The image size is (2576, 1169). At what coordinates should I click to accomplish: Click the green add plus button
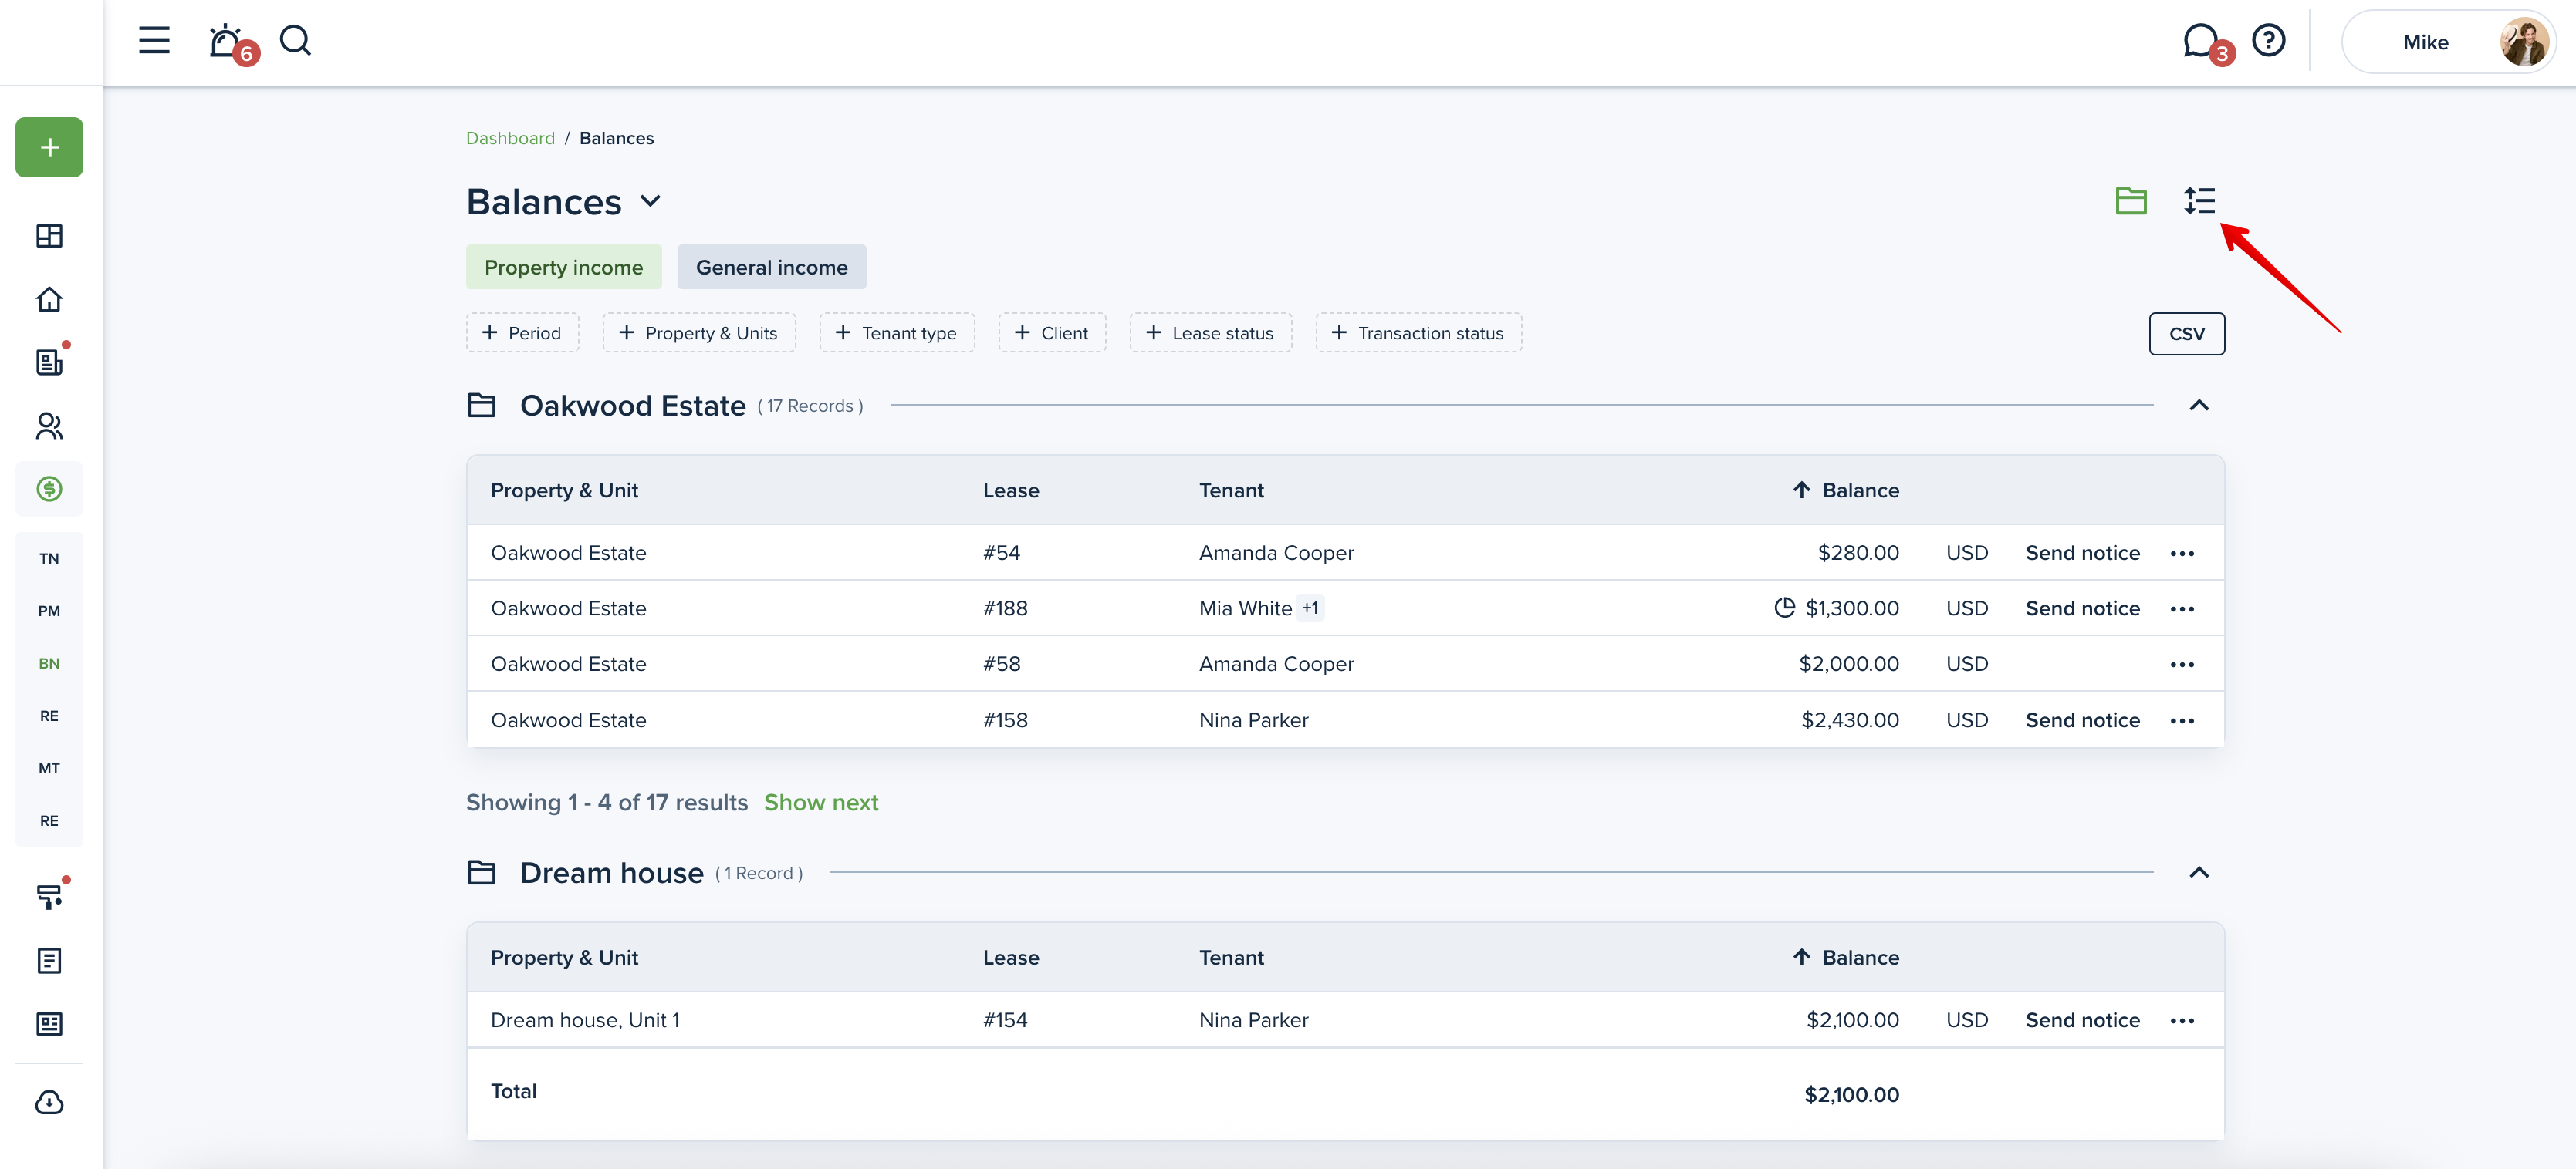click(x=49, y=147)
